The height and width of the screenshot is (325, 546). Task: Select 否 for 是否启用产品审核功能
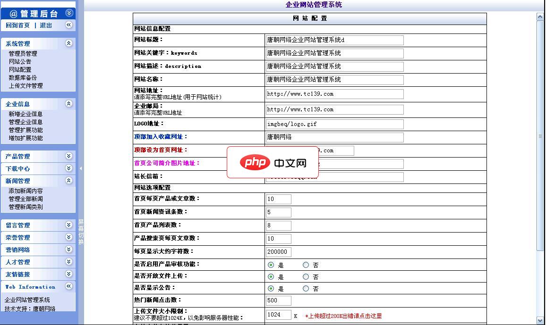[x=306, y=265]
